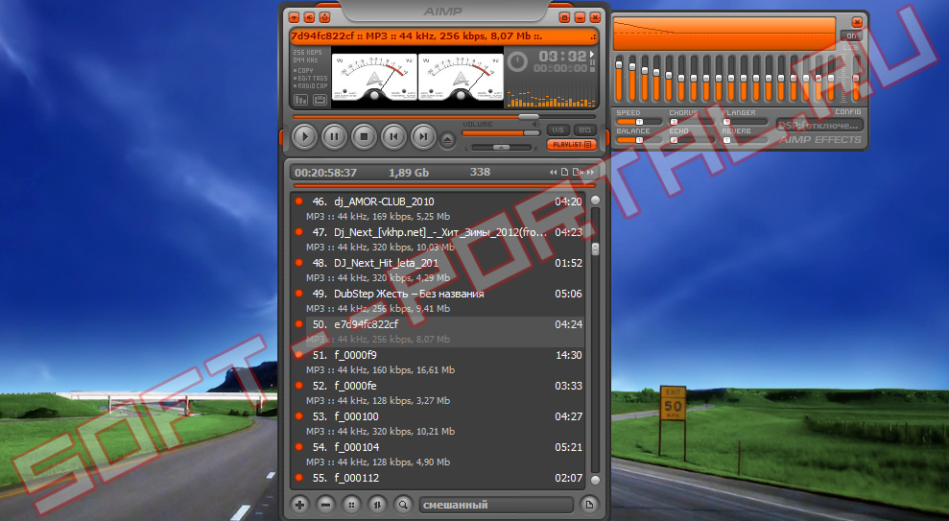Click the eject open files button
The width and height of the screenshot is (949, 521).
tap(447, 140)
